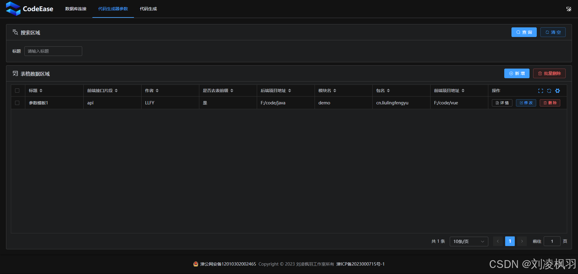578x274 pixels.
Task: Select the 代码生成器参数 tab
Action: point(113,9)
